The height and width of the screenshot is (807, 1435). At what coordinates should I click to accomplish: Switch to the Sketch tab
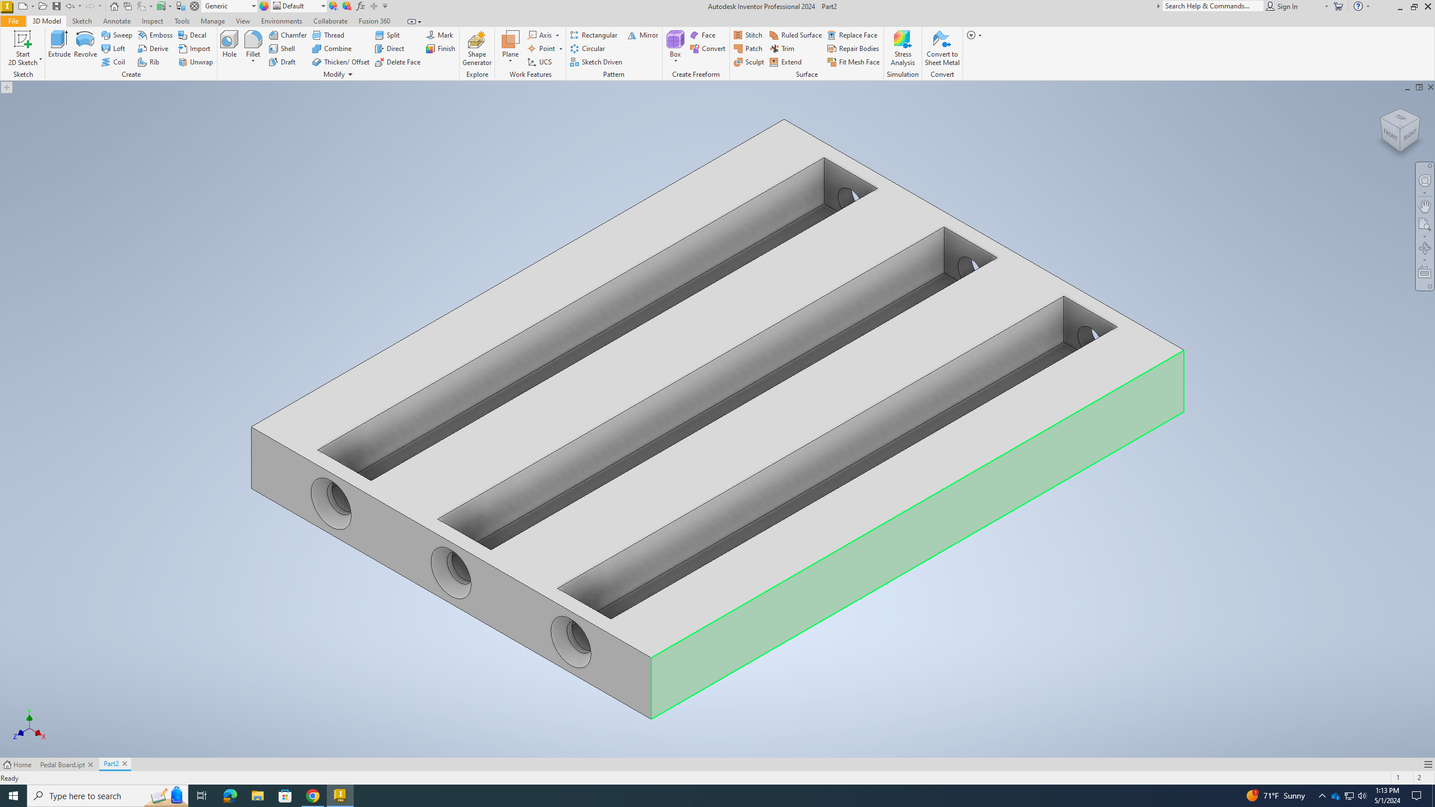(82, 21)
